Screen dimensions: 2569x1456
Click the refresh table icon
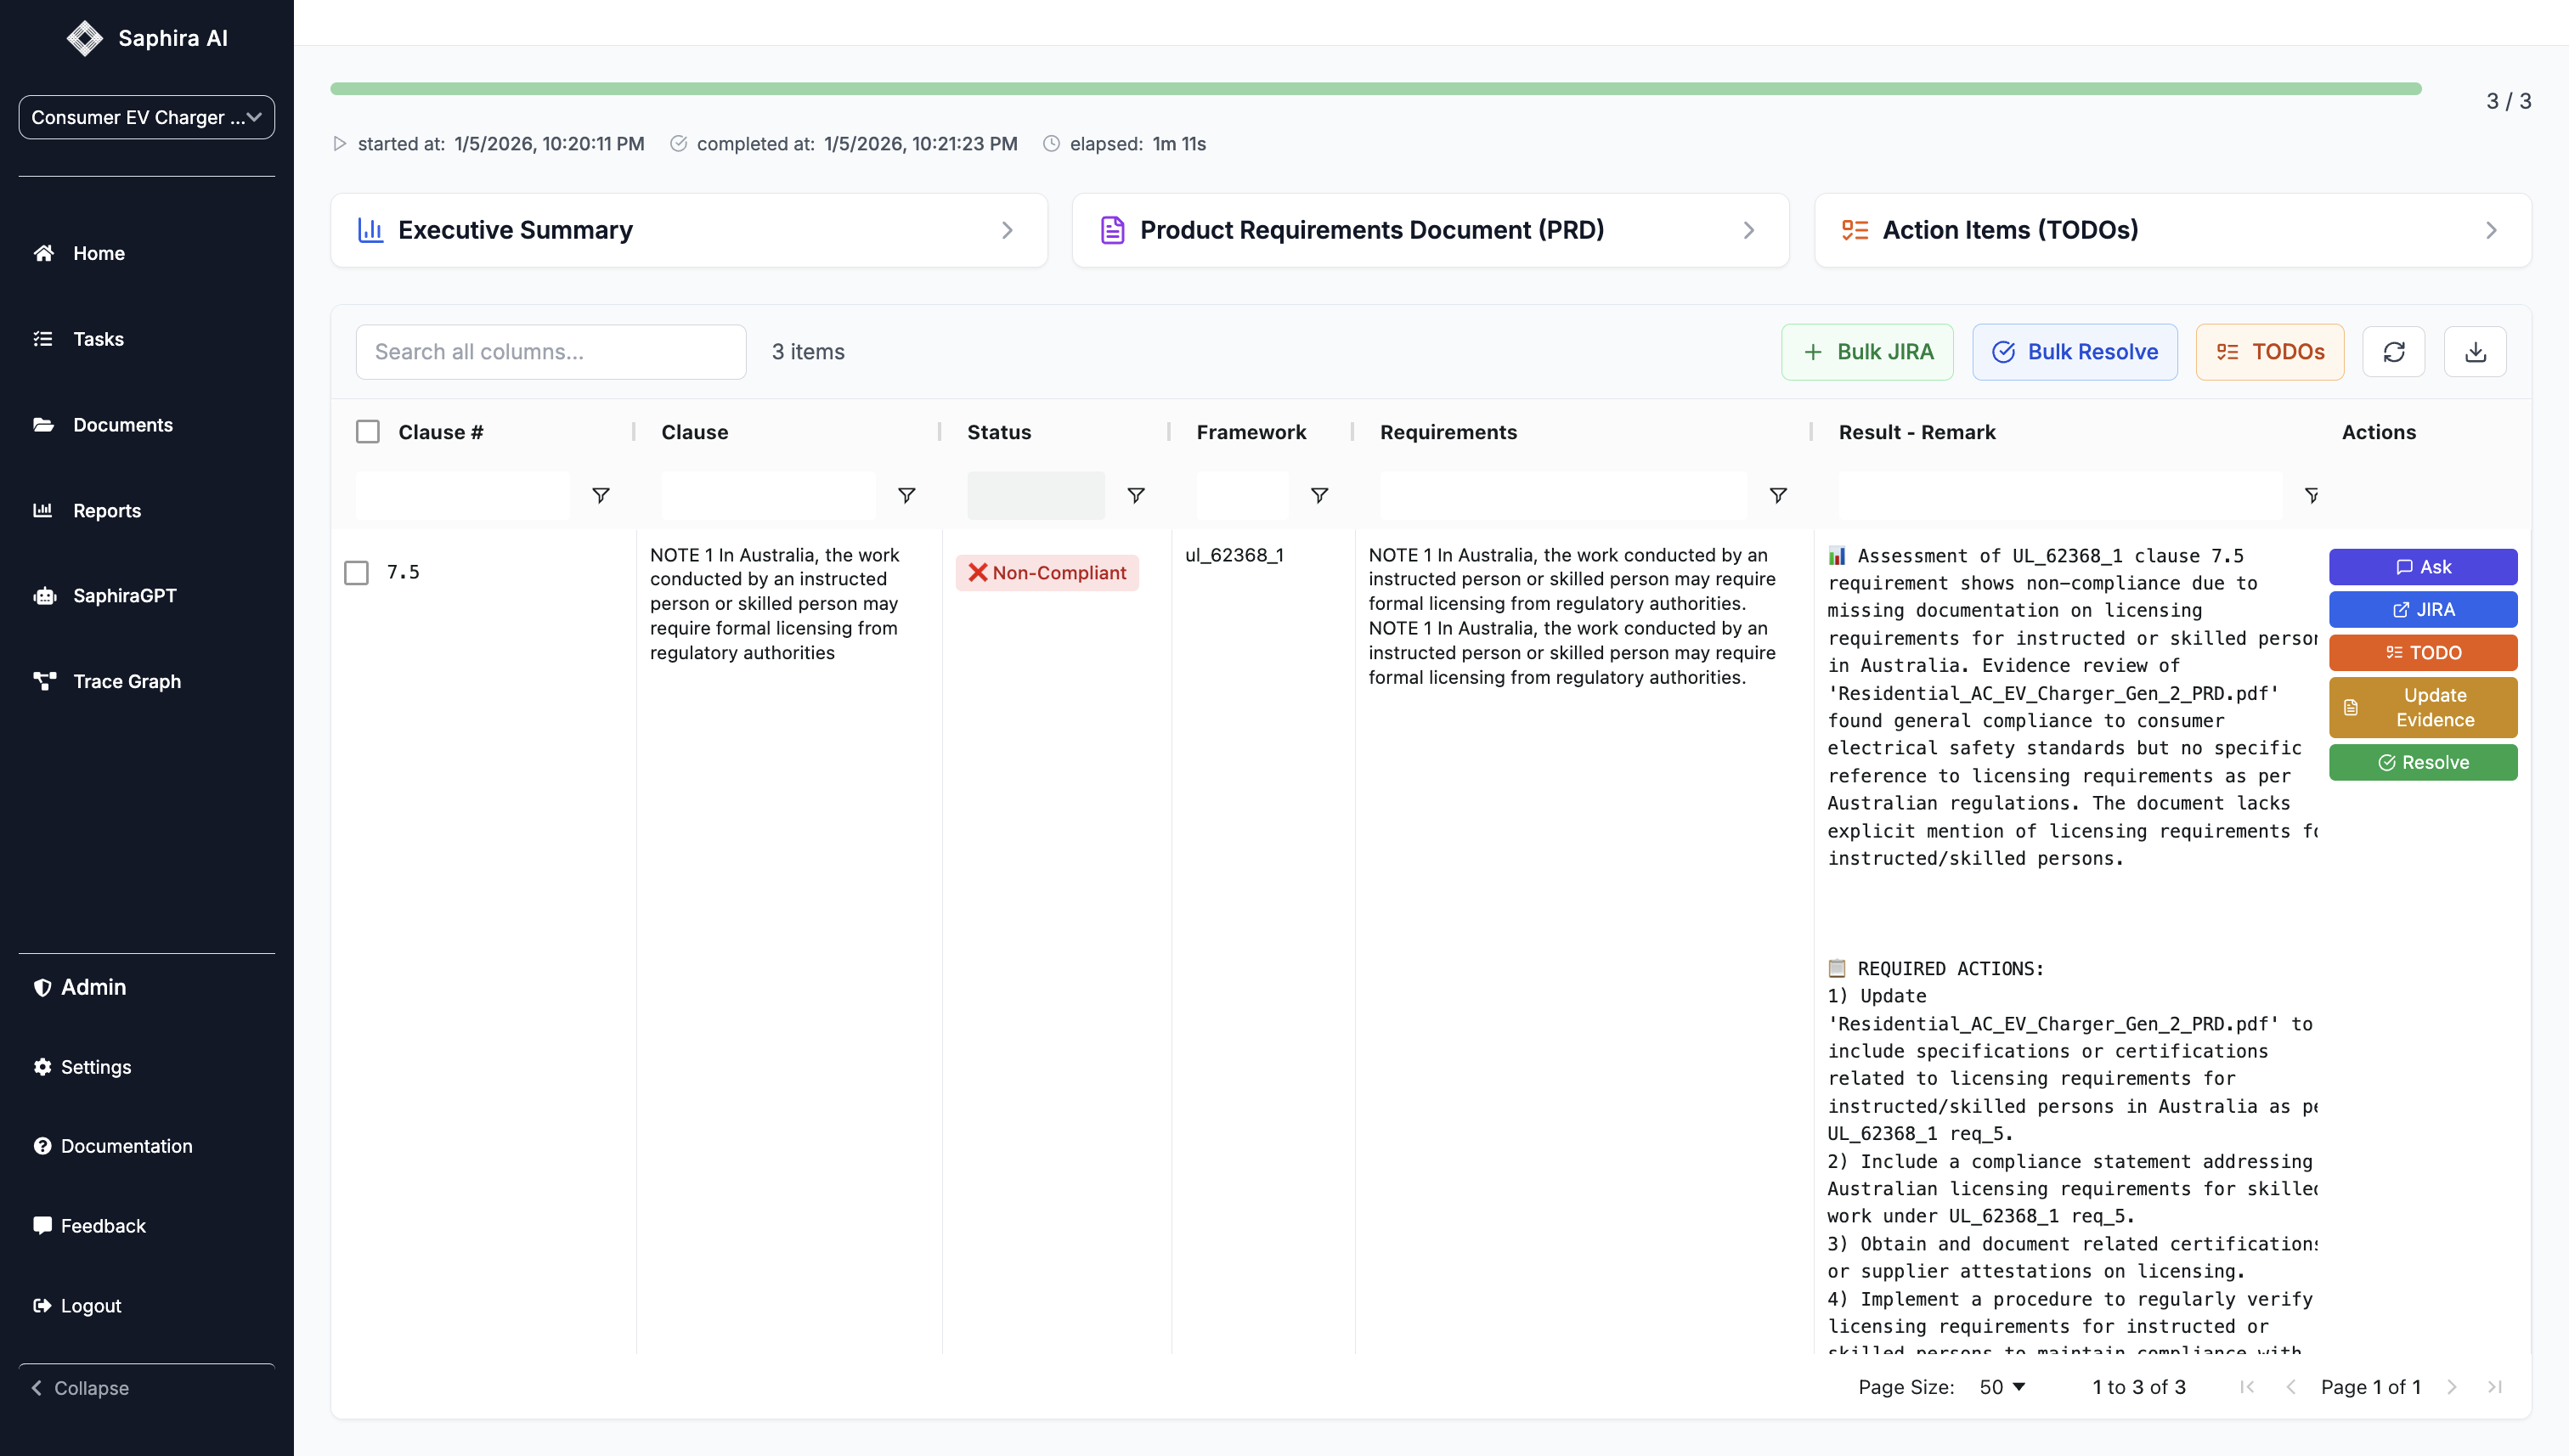[2393, 352]
